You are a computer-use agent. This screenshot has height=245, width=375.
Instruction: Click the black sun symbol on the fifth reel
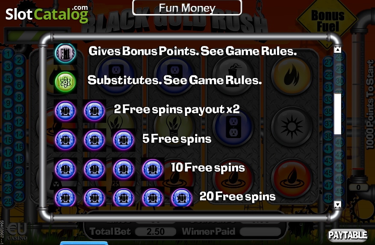[x=292, y=127]
